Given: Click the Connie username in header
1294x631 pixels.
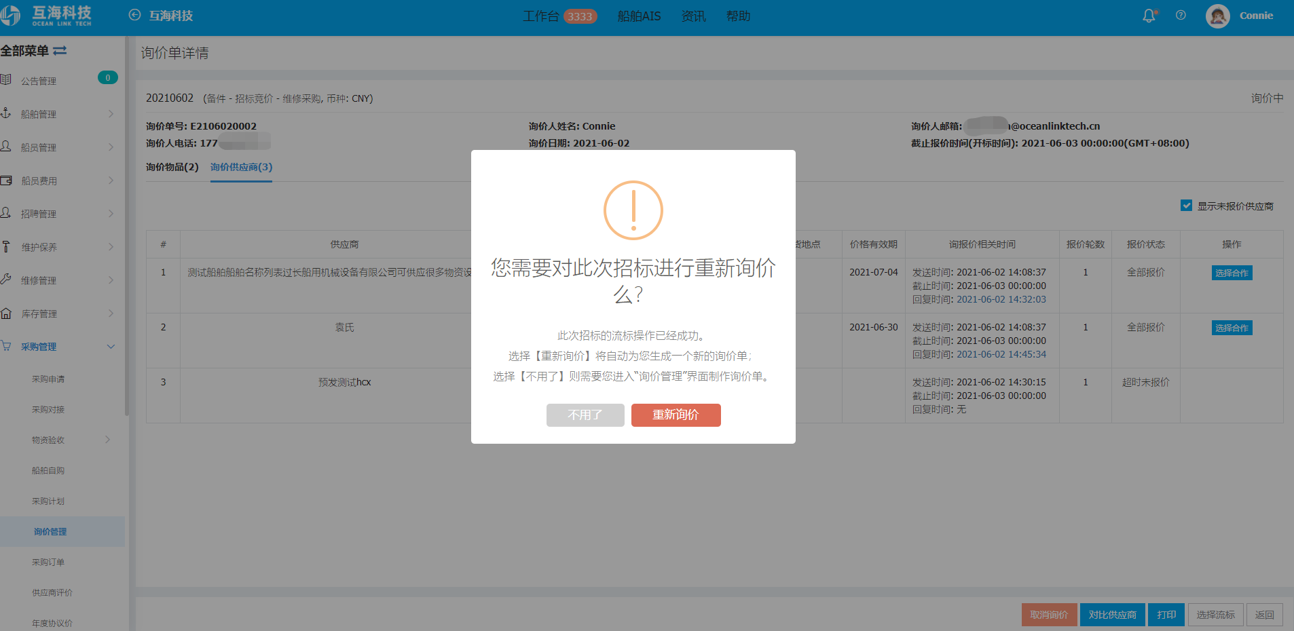Looking at the screenshot, I should (x=1256, y=16).
